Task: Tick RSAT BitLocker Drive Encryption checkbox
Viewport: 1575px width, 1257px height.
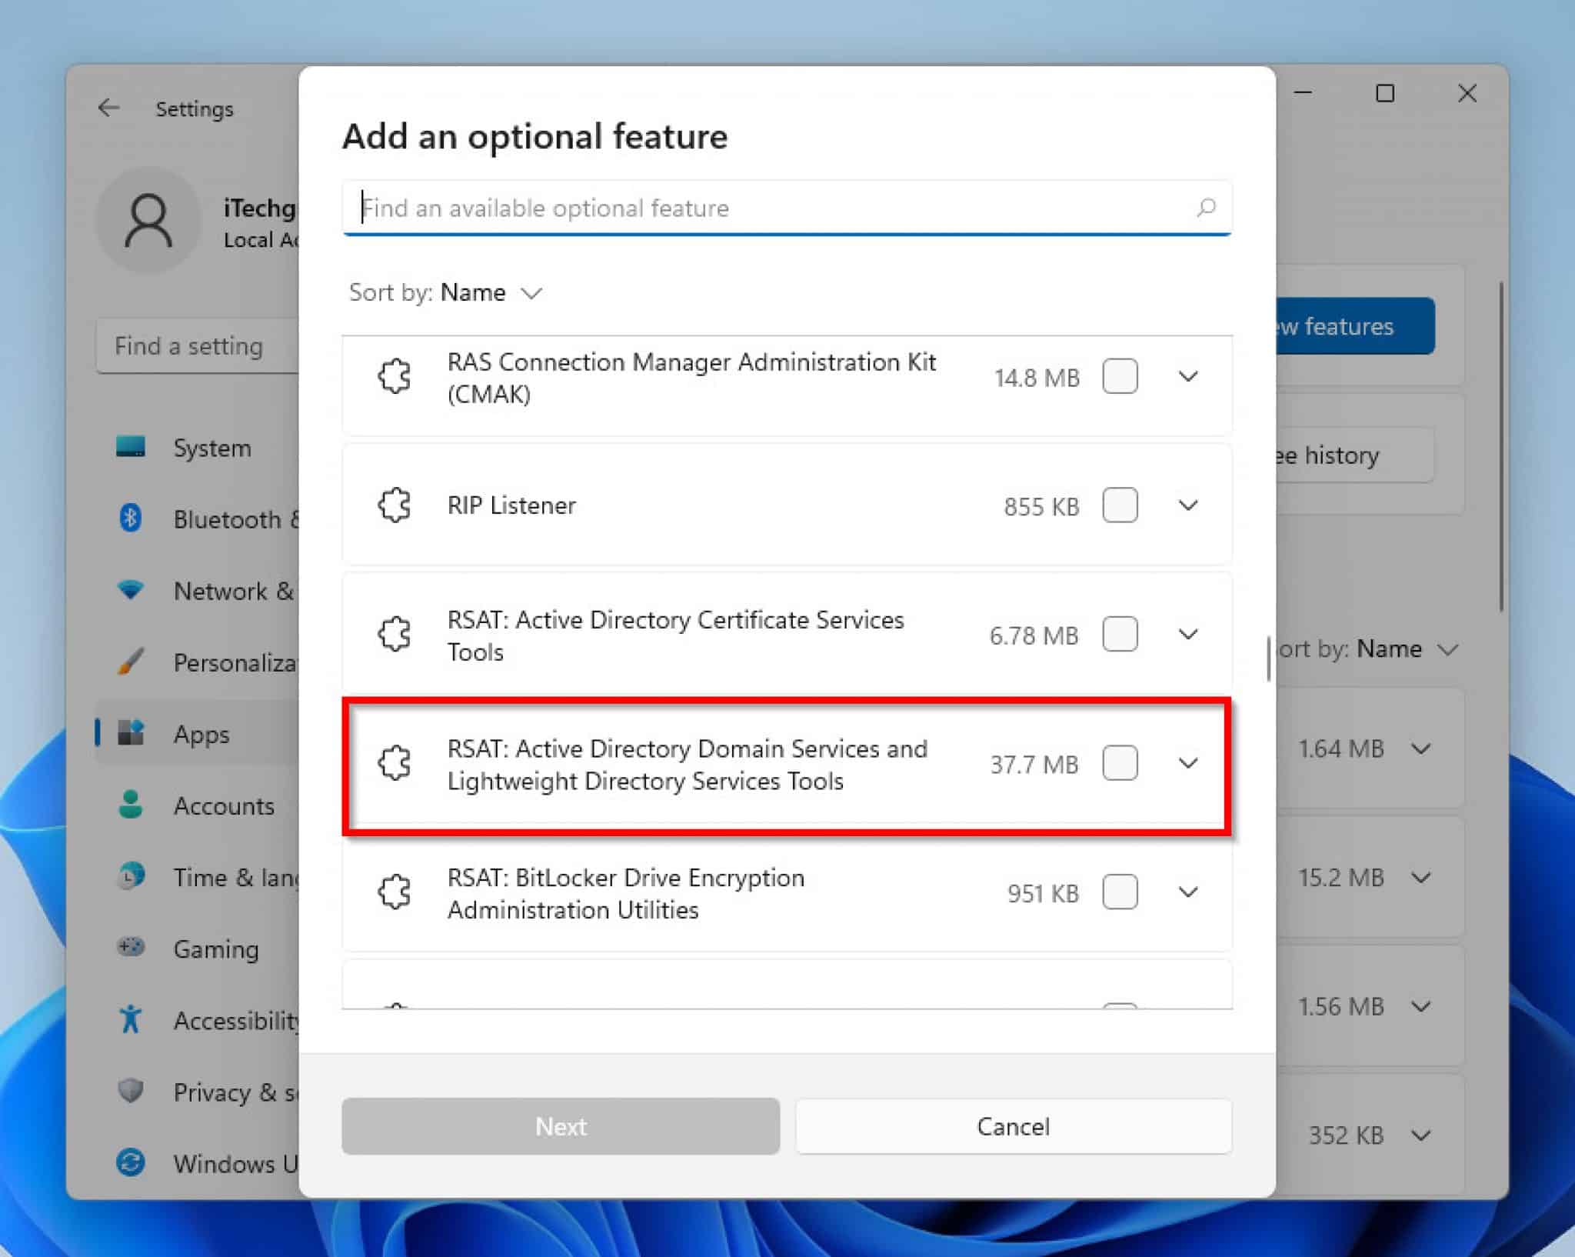Action: coord(1120,892)
